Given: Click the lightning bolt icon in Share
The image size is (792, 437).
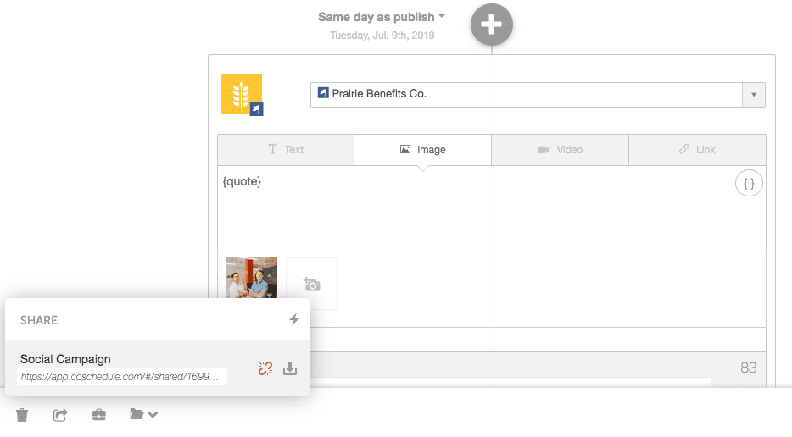Looking at the screenshot, I should pyautogui.click(x=294, y=319).
